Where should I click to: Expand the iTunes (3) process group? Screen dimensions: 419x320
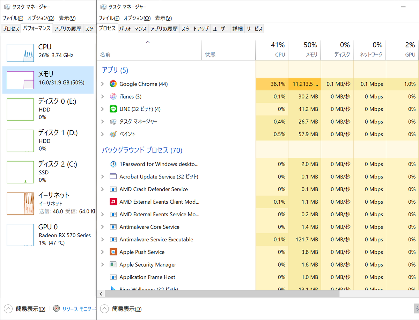102,96
